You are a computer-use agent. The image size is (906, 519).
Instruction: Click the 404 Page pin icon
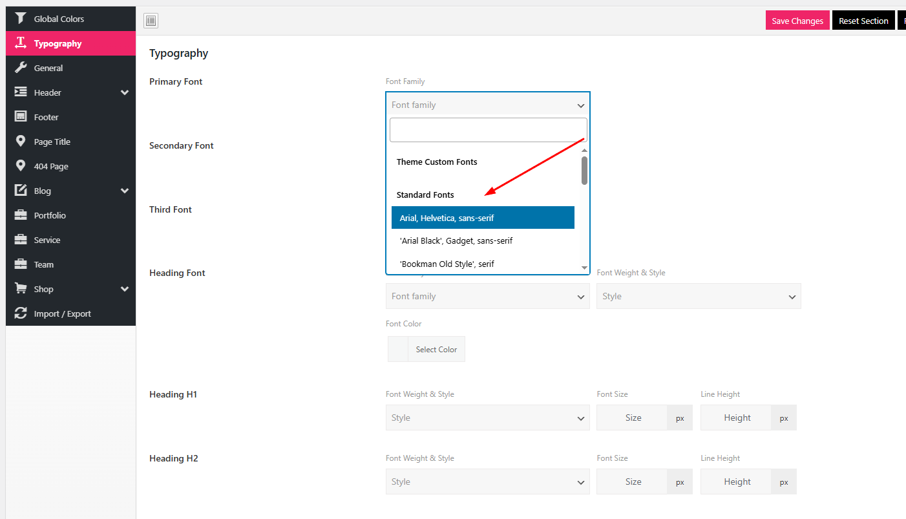tap(21, 166)
